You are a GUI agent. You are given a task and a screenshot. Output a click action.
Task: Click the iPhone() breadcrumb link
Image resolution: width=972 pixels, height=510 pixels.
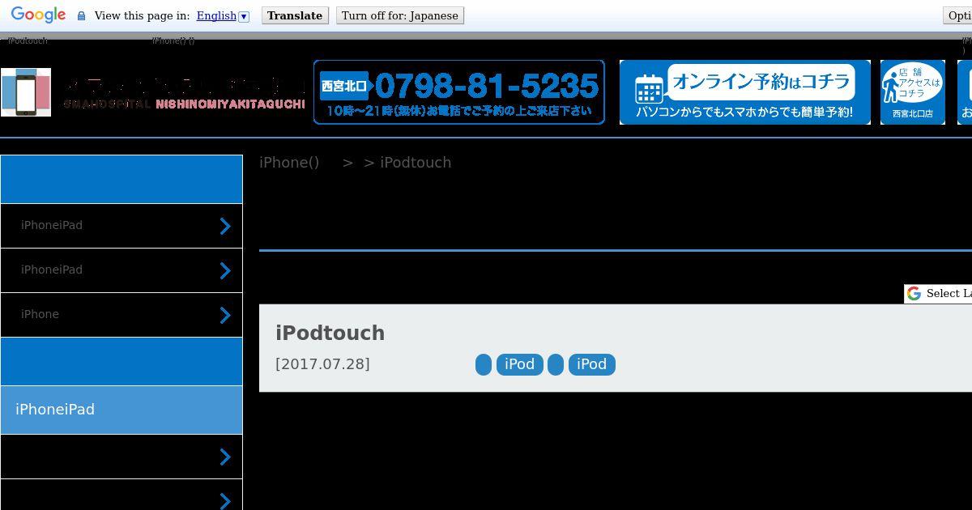click(289, 162)
